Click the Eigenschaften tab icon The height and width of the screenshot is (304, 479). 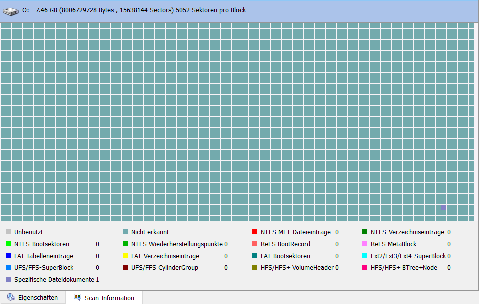click(x=11, y=297)
